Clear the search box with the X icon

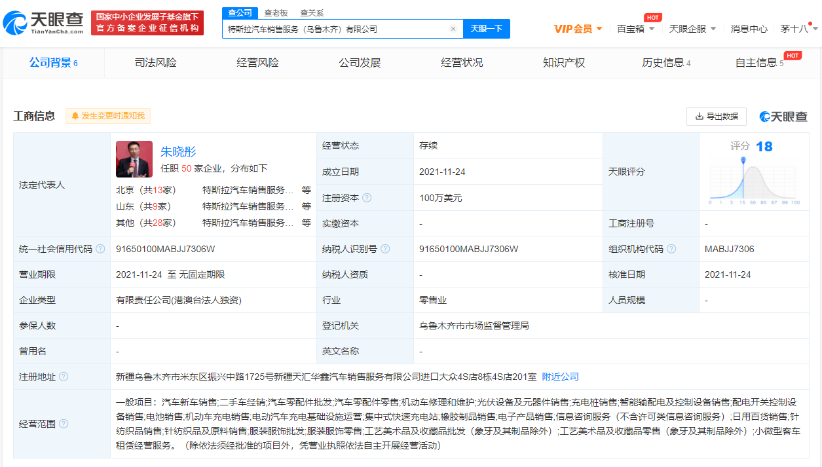(x=453, y=29)
